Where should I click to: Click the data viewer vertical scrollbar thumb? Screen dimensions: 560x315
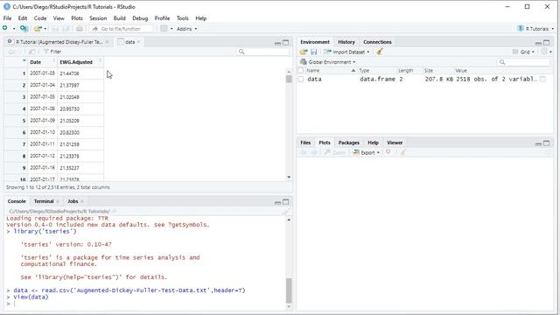[289, 79]
